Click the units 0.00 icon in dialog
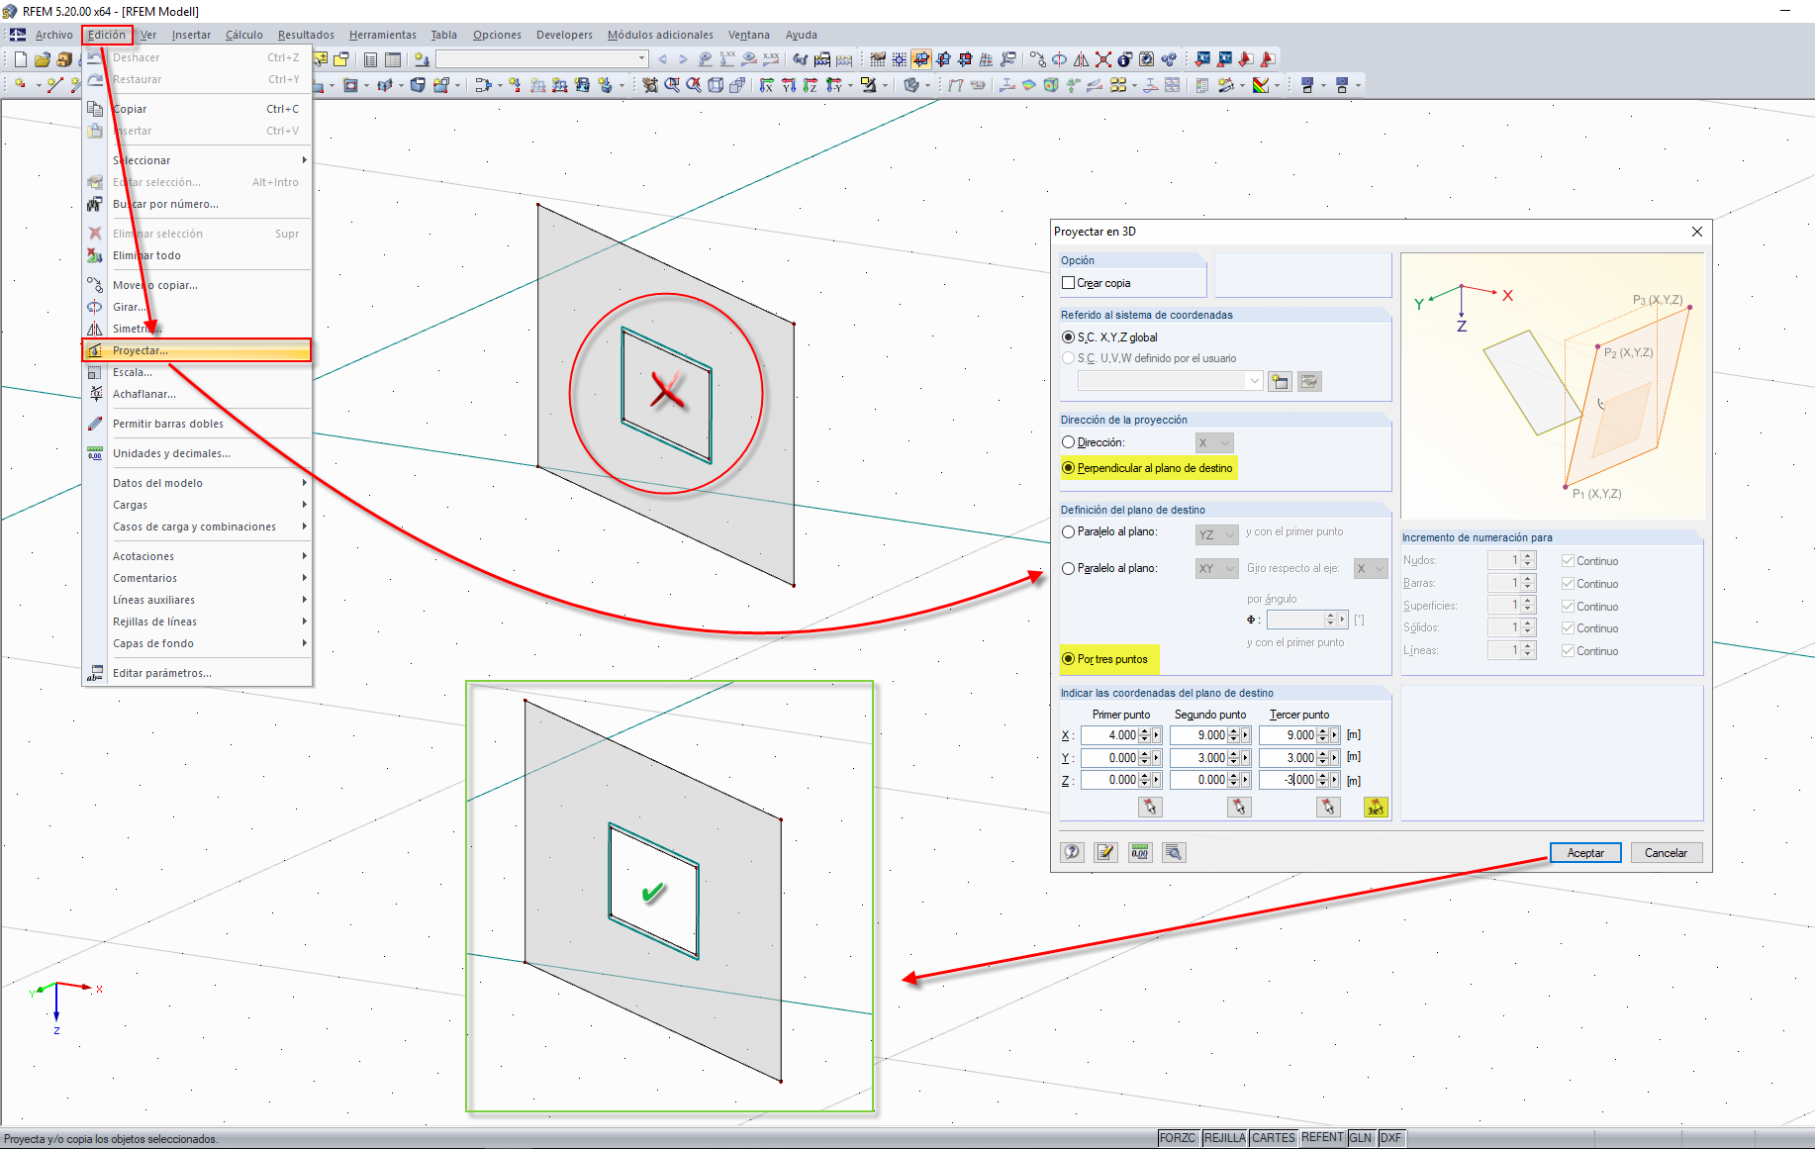This screenshot has height=1149, width=1815. [x=1140, y=852]
